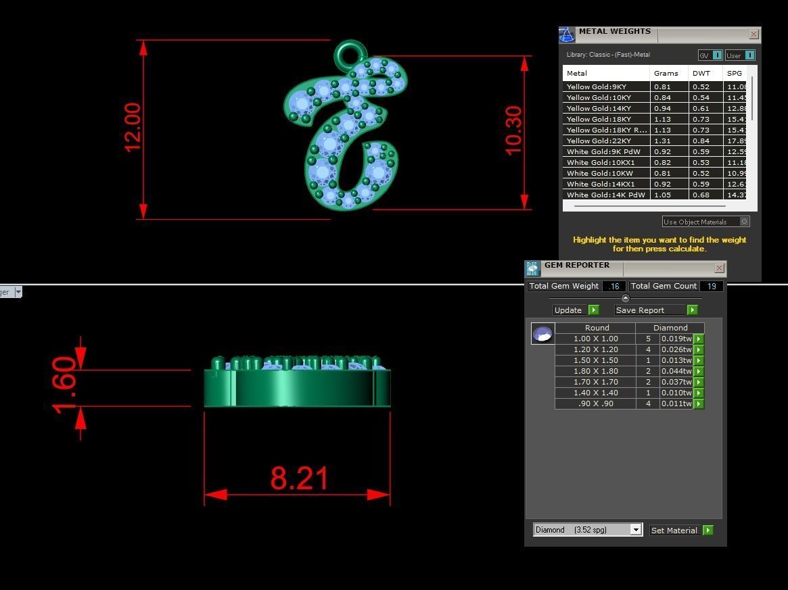This screenshot has width=788, height=590.
Task: Select the Yellow Gold:10KY row
Action: [x=655, y=97]
